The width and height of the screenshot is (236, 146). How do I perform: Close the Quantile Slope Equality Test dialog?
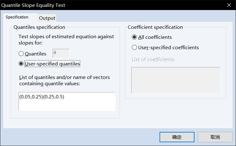(229, 5)
